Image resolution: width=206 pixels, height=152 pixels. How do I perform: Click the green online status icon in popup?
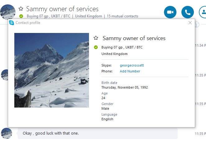pyautogui.click(x=96, y=47)
